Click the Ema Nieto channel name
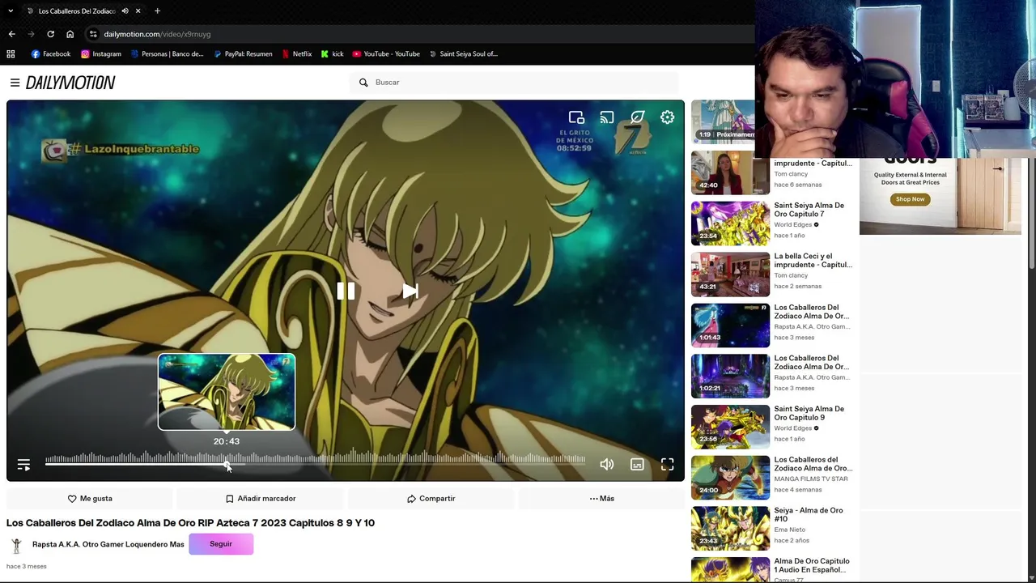The width and height of the screenshot is (1036, 583). point(789,530)
